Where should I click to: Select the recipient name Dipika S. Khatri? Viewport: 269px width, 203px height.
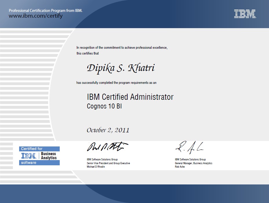(121, 68)
